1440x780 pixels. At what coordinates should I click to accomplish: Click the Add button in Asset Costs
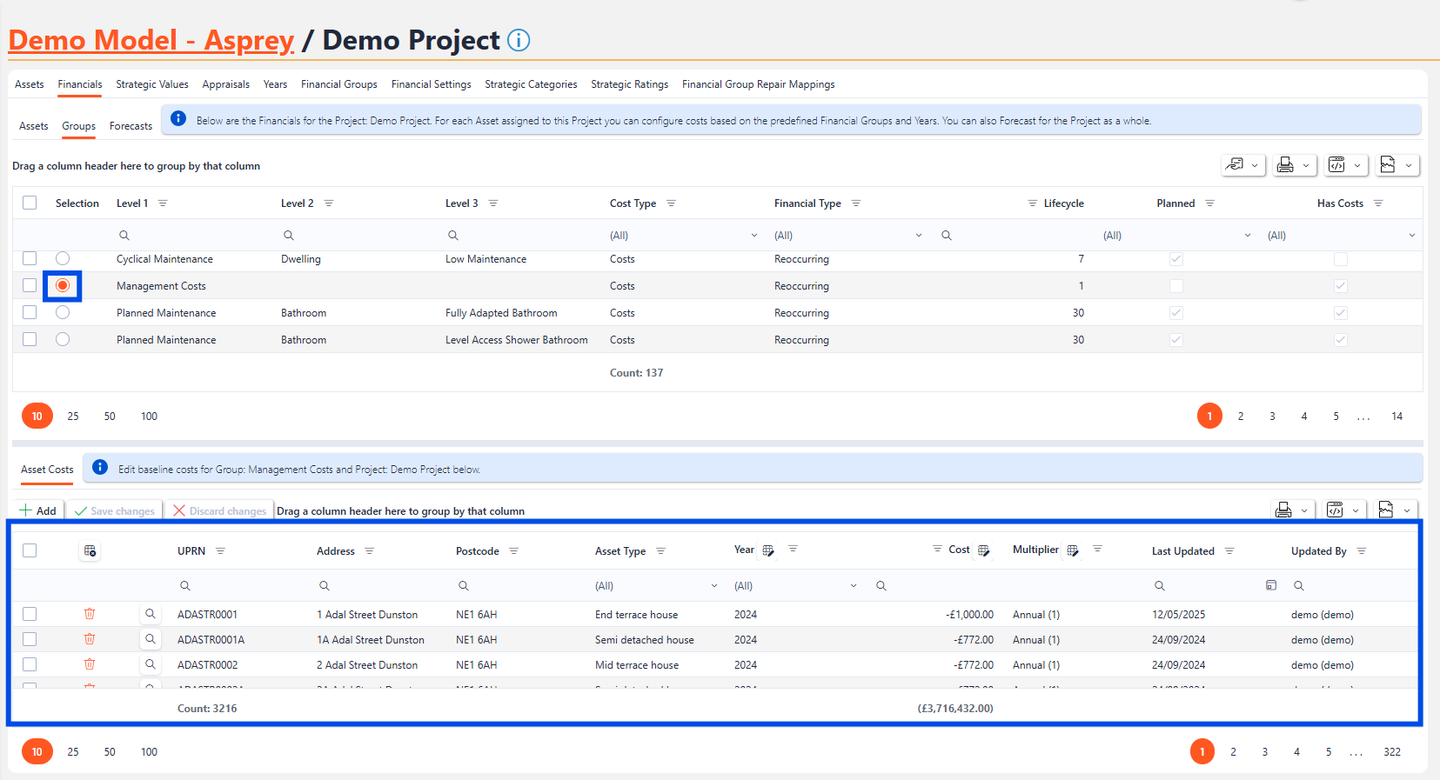coord(38,510)
